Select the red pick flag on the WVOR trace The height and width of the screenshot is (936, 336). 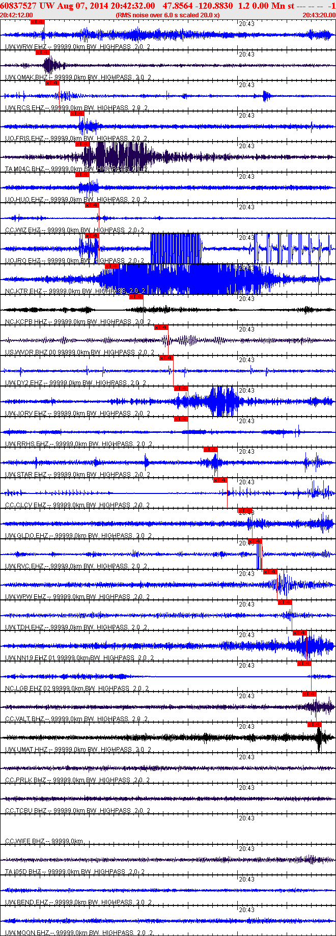point(161,327)
